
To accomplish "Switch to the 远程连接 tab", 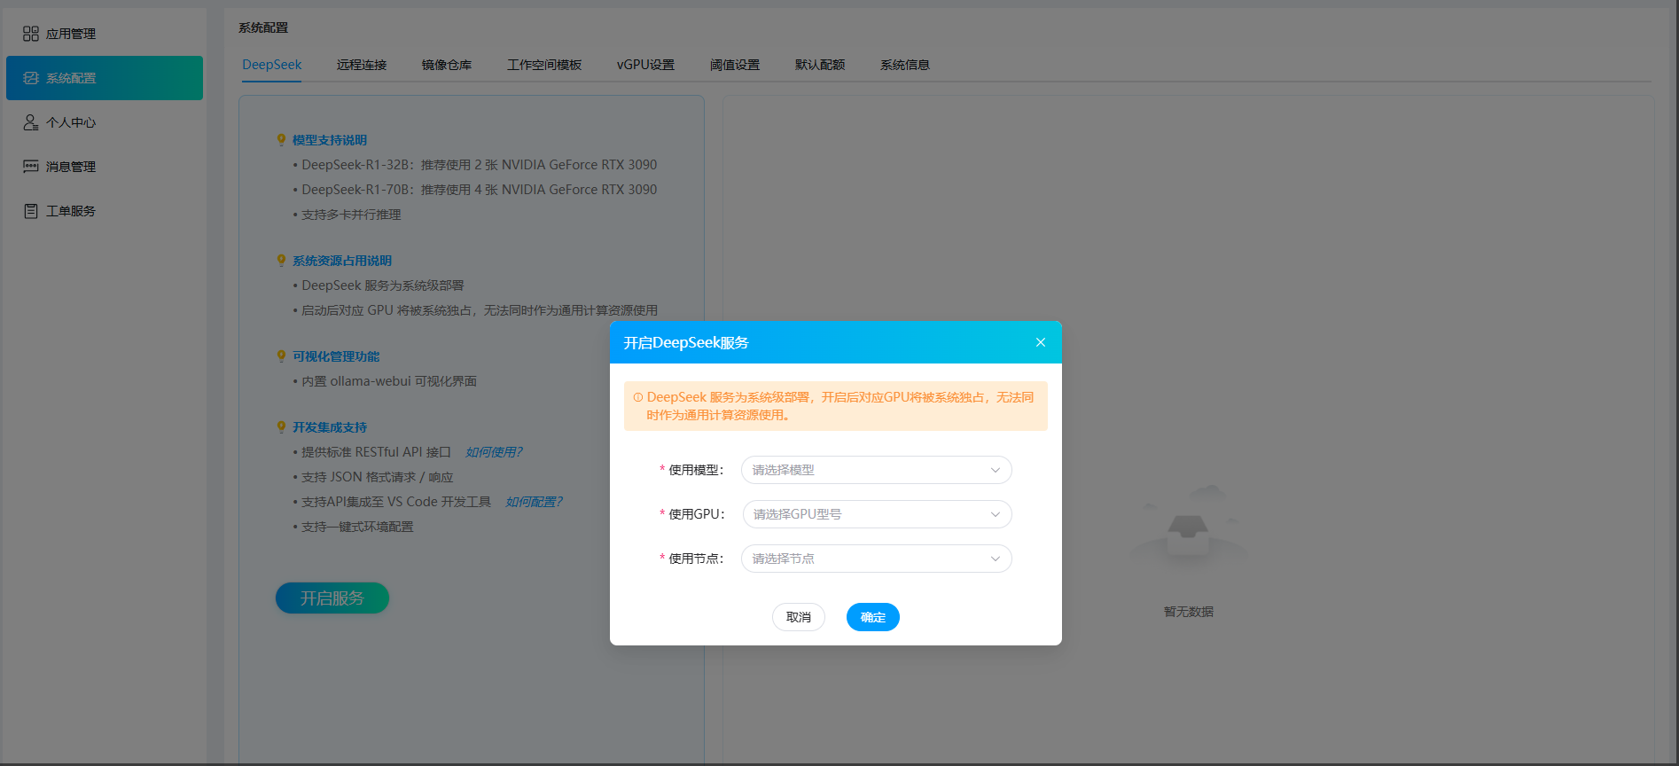I will coord(362,65).
